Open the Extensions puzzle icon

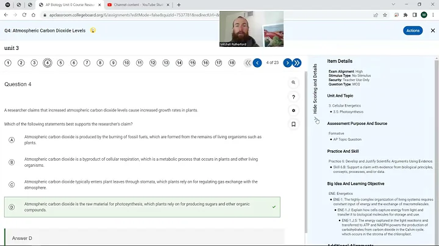coord(405,15)
